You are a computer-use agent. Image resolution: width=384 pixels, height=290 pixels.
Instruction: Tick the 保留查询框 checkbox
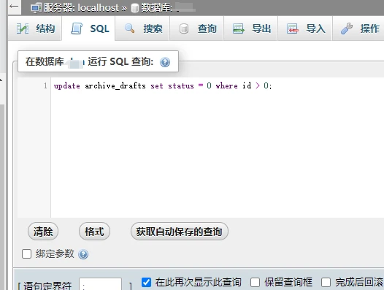point(255,282)
